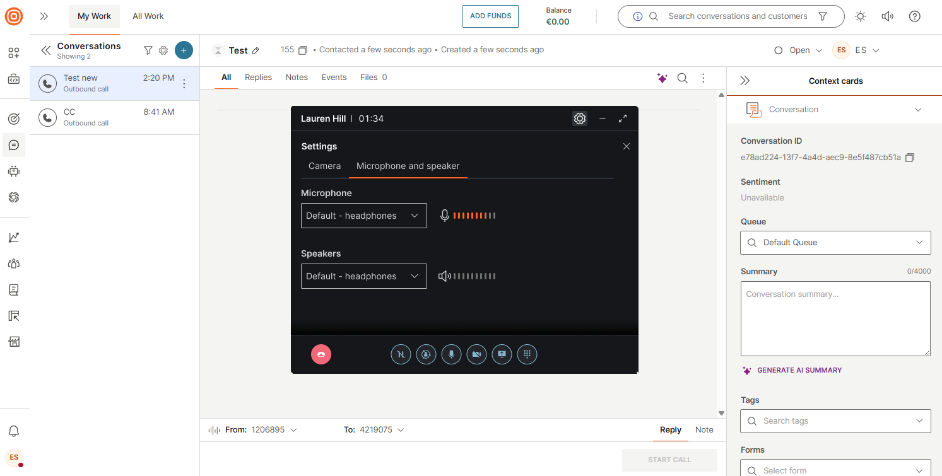Open My Work tab
942x476 pixels.
coord(94,16)
